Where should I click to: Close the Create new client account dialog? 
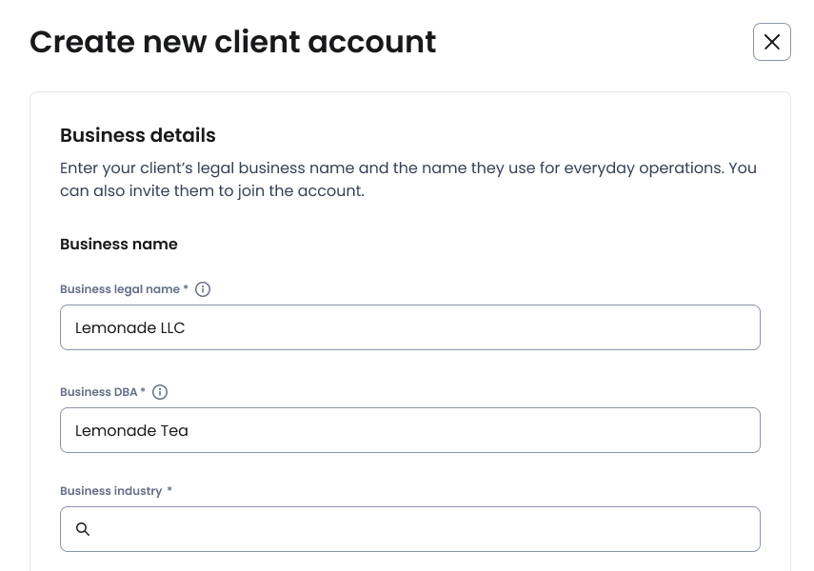tap(771, 42)
